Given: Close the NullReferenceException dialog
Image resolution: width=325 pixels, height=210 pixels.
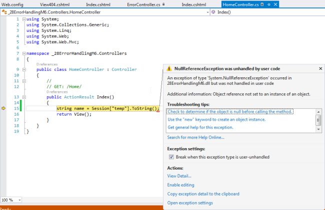Looking at the screenshot, I should [x=320, y=68].
